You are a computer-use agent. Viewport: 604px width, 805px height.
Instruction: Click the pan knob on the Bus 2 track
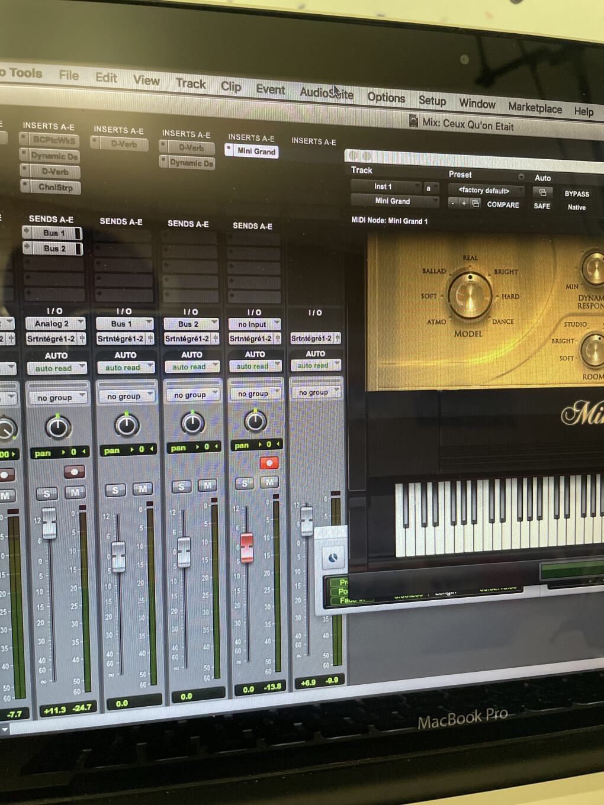point(192,423)
